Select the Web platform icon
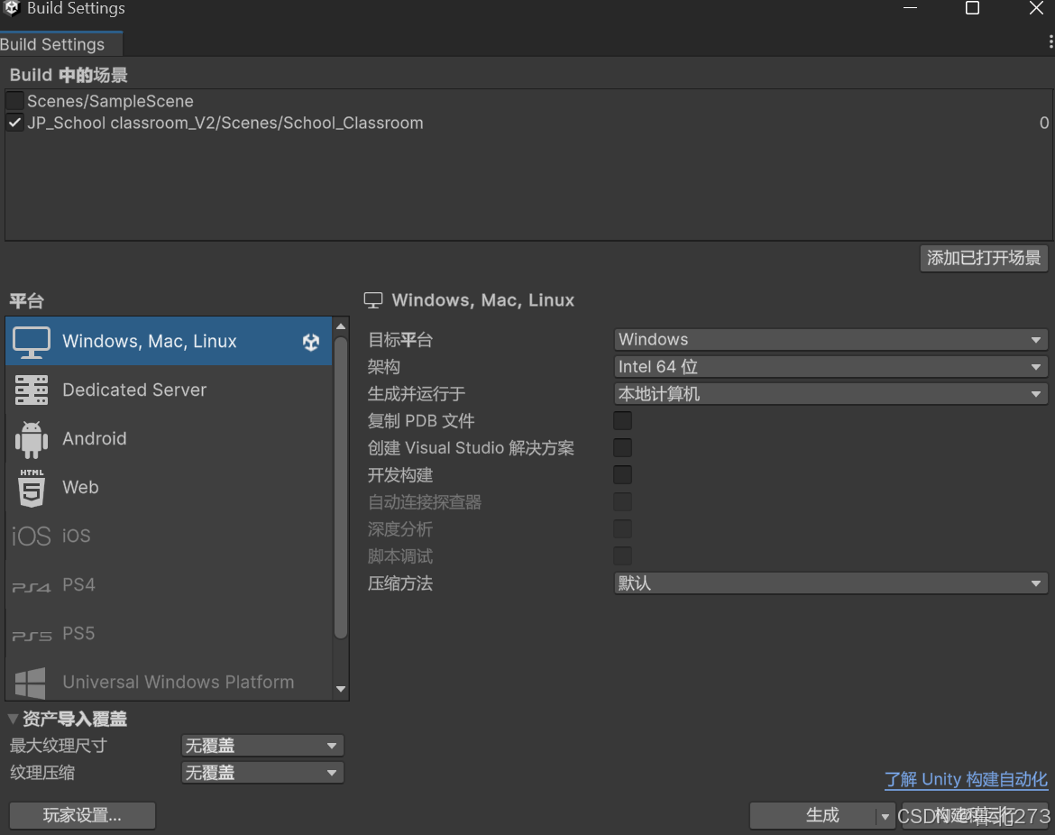1055x835 pixels. 31,487
